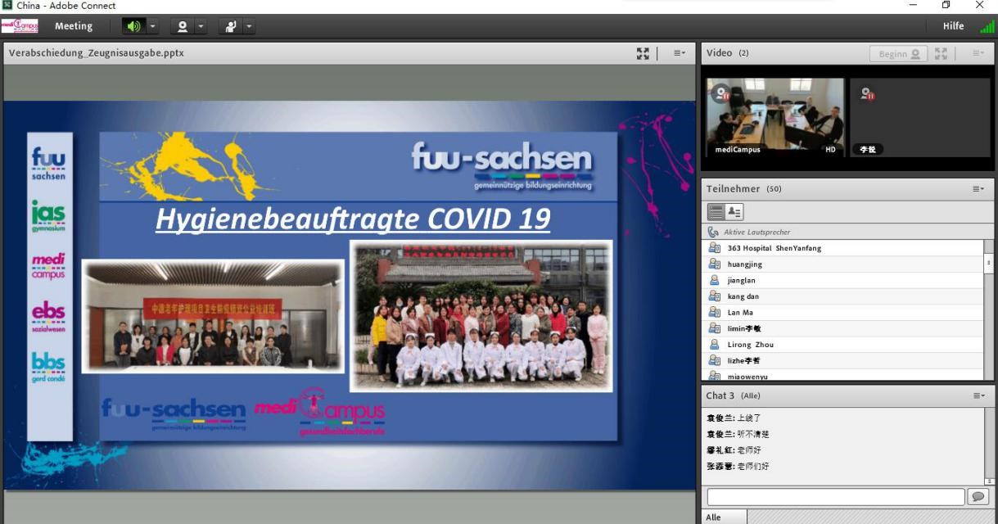
Task: Click the user icon beside jianglan
Action: (x=714, y=280)
